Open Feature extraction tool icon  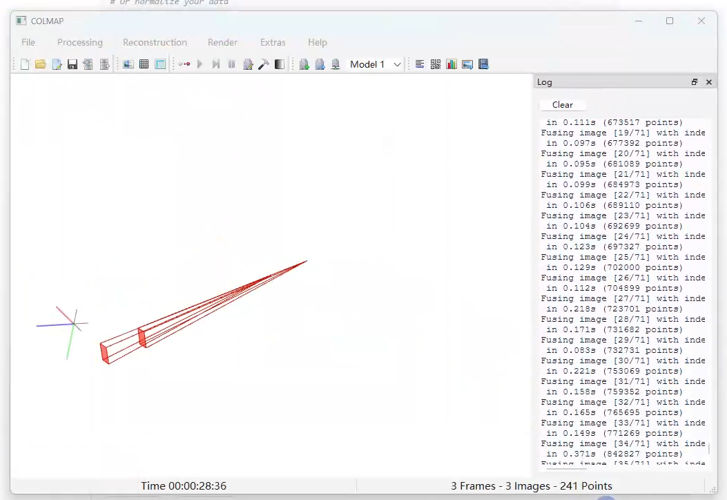tap(128, 64)
